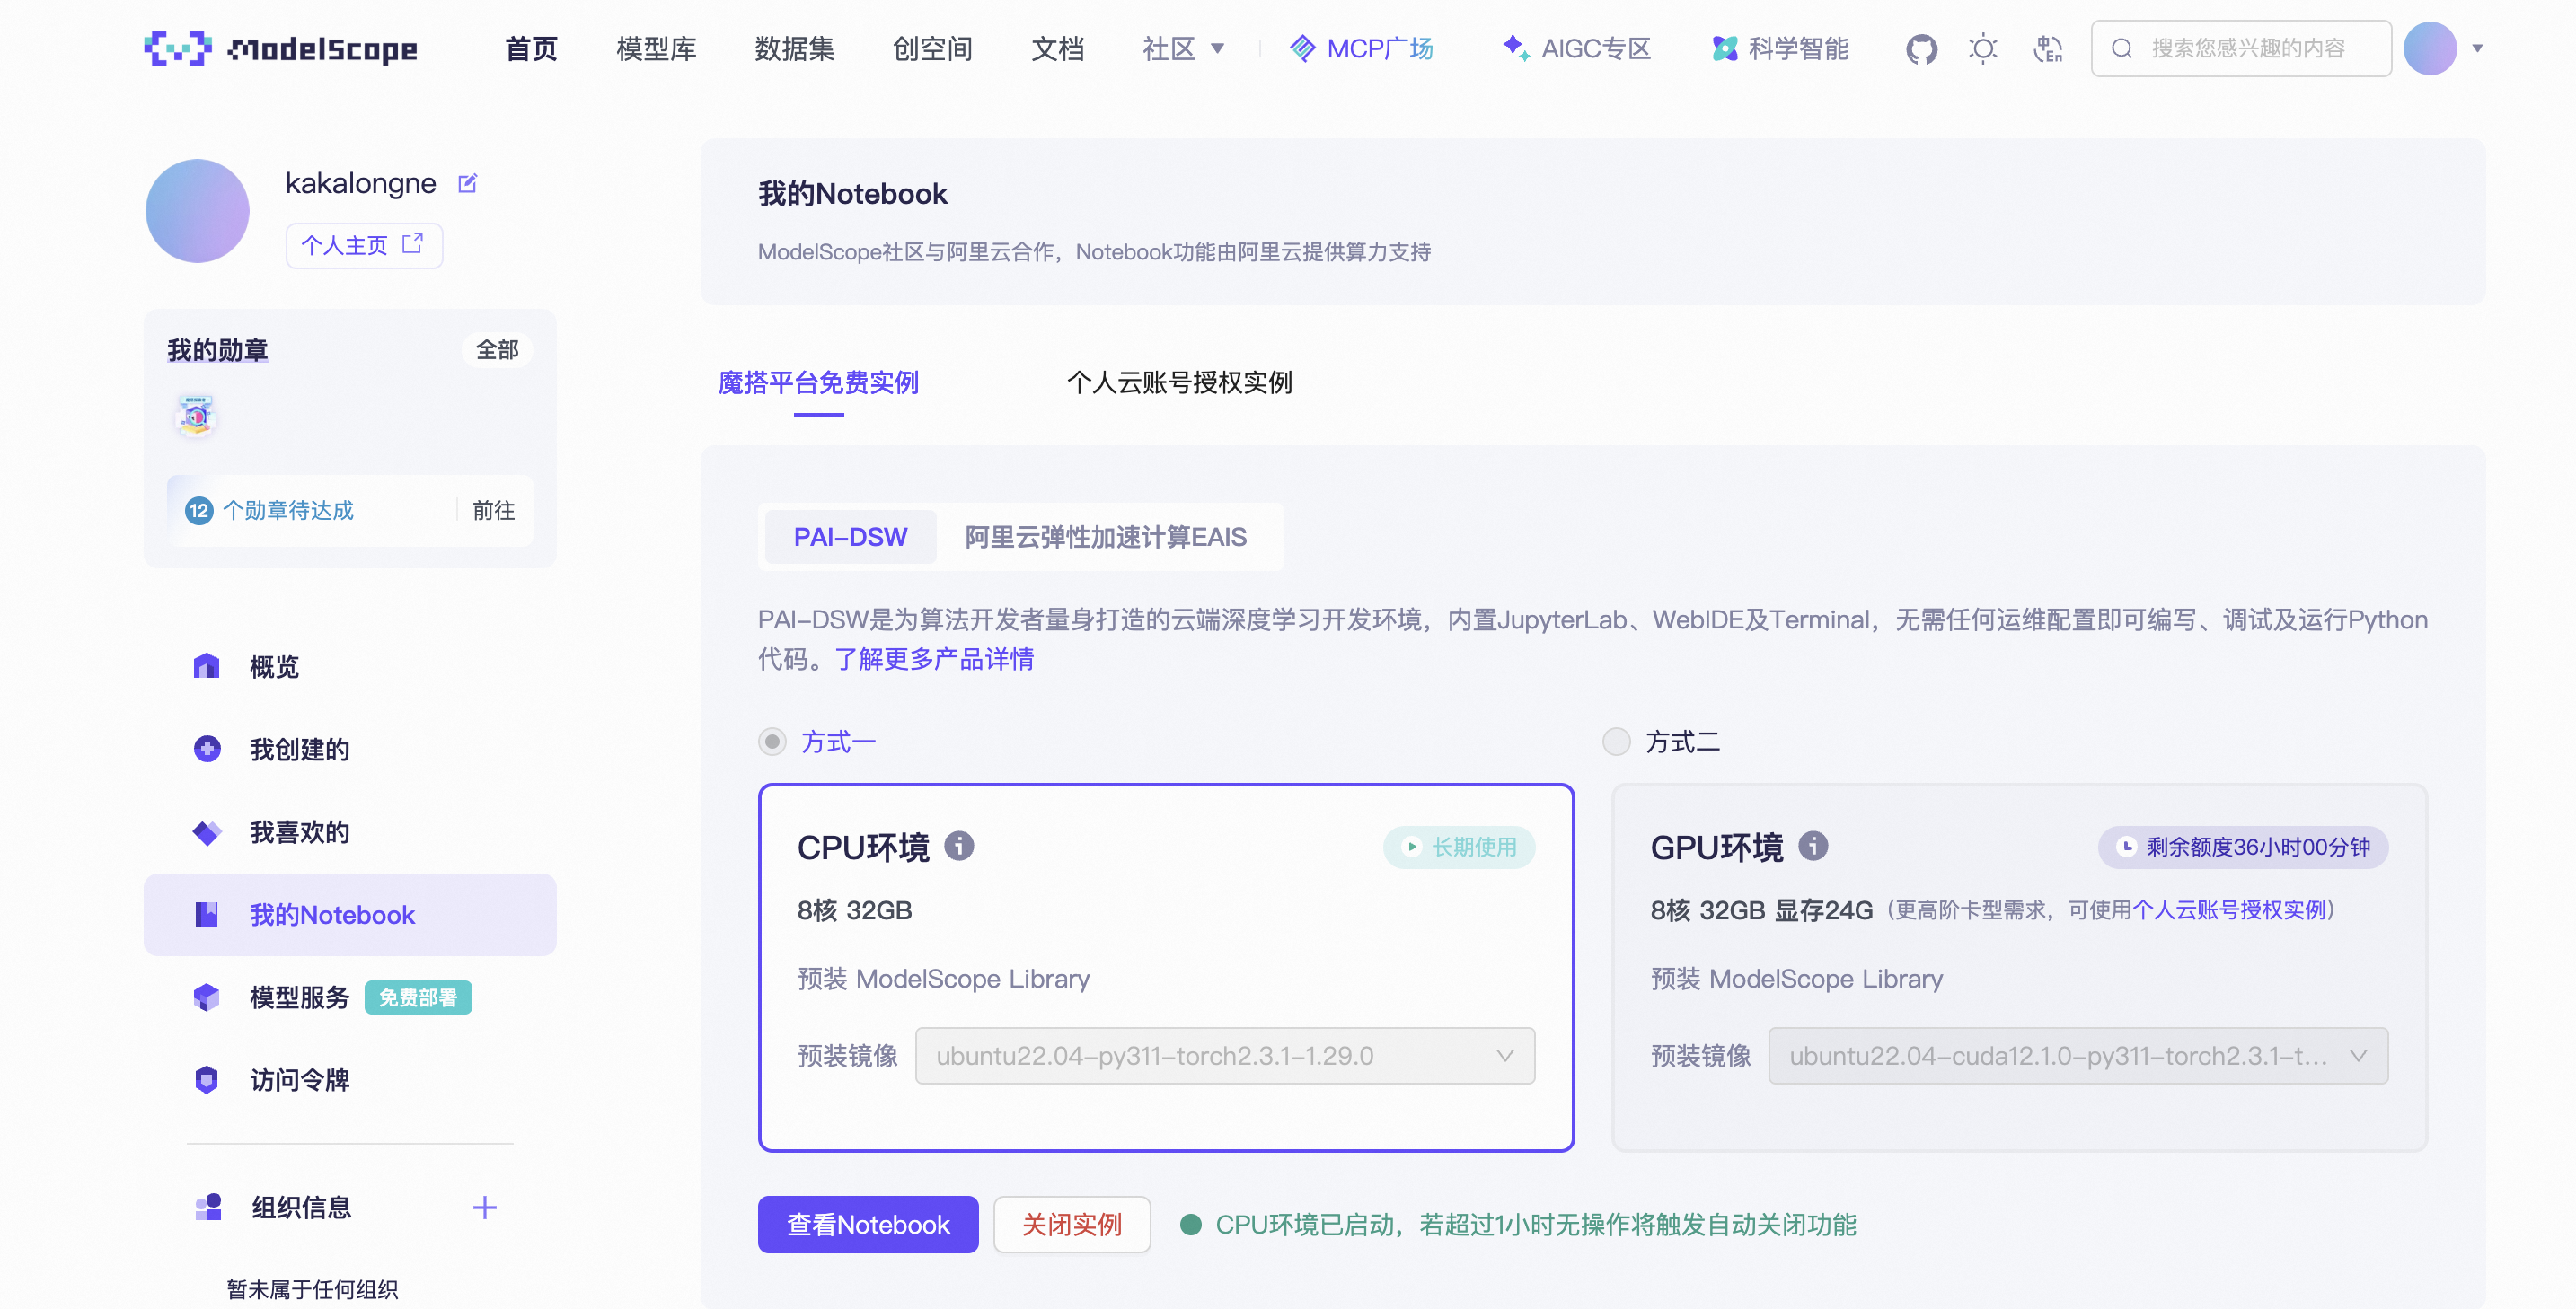Expand the CPU 预装镜像 dropdown
The image size is (2576, 1309).
[x=1224, y=1056]
